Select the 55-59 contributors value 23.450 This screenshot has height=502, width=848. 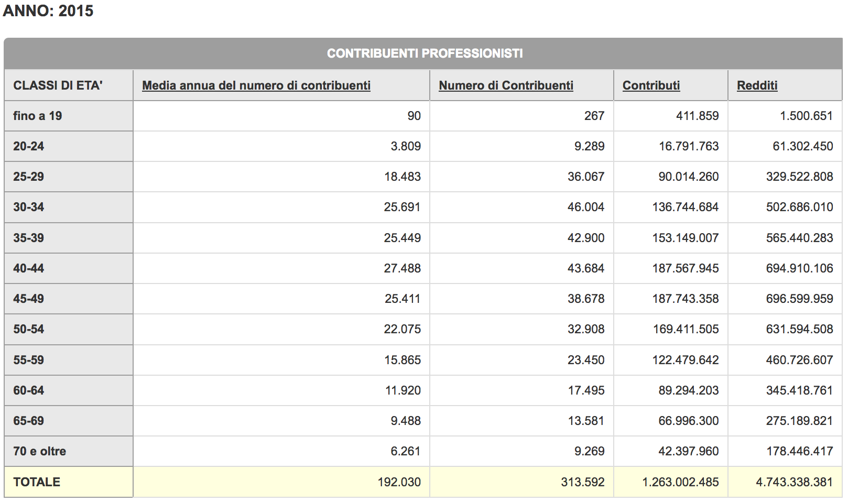pyautogui.click(x=585, y=360)
